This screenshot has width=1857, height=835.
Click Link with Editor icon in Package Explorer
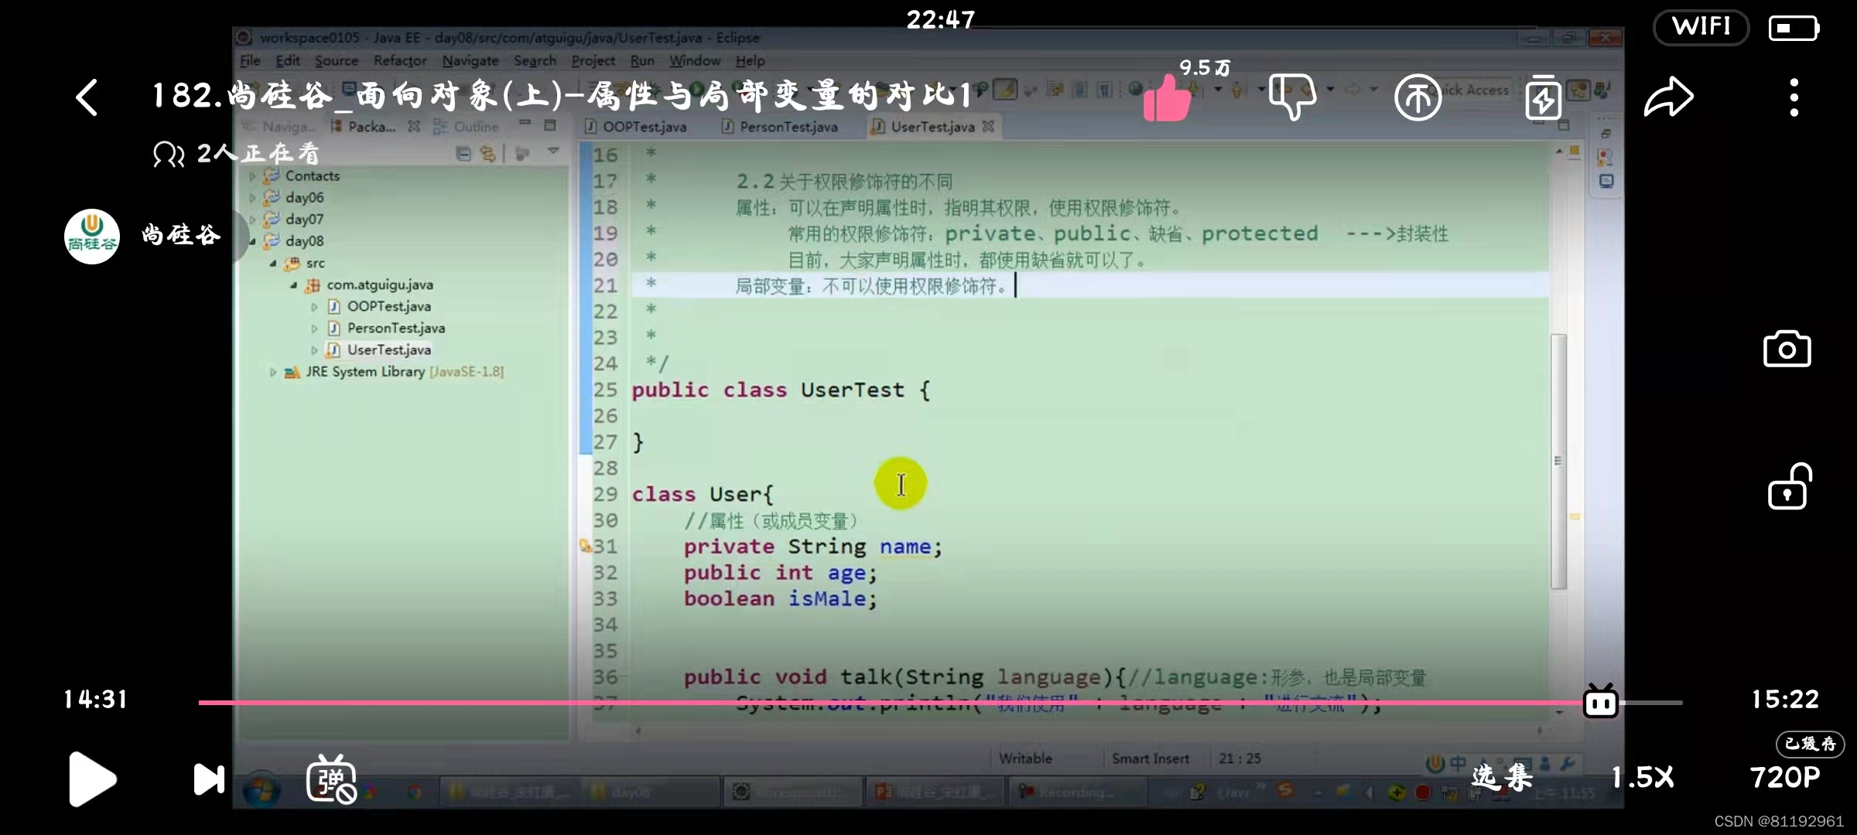[x=487, y=154]
